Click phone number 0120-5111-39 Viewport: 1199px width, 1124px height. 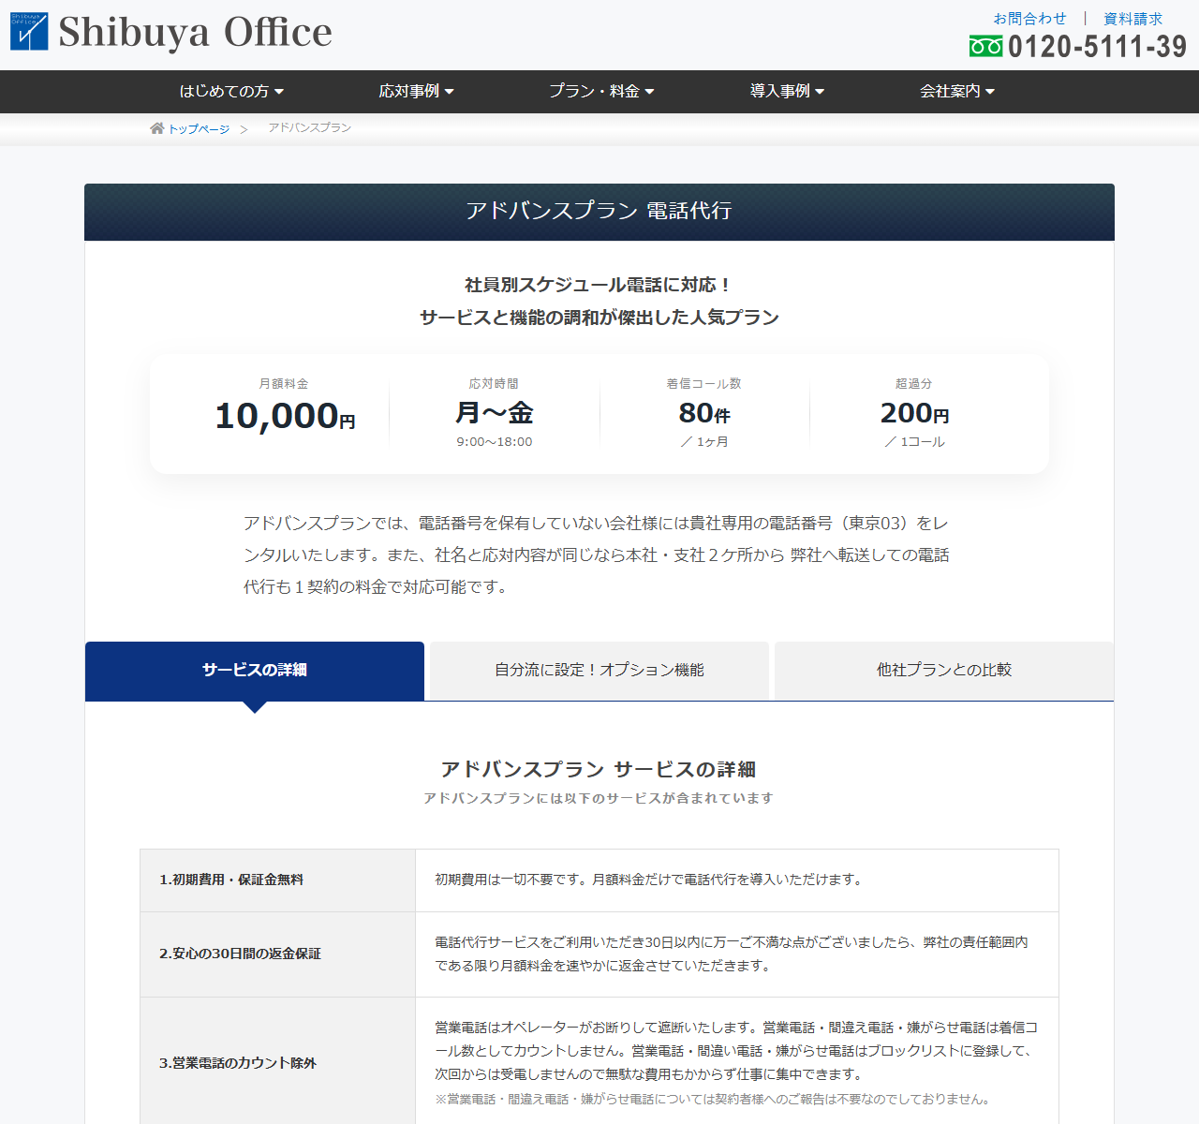(x=1097, y=46)
